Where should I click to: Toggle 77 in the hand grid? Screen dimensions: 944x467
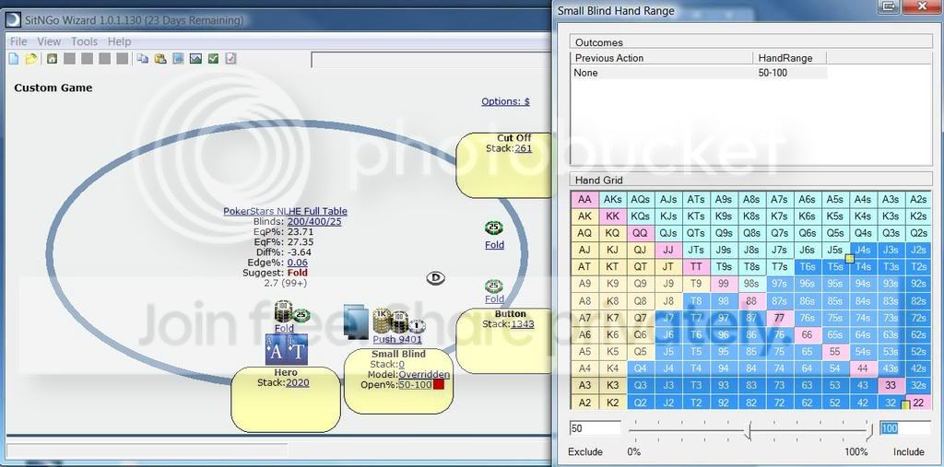coord(780,318)
